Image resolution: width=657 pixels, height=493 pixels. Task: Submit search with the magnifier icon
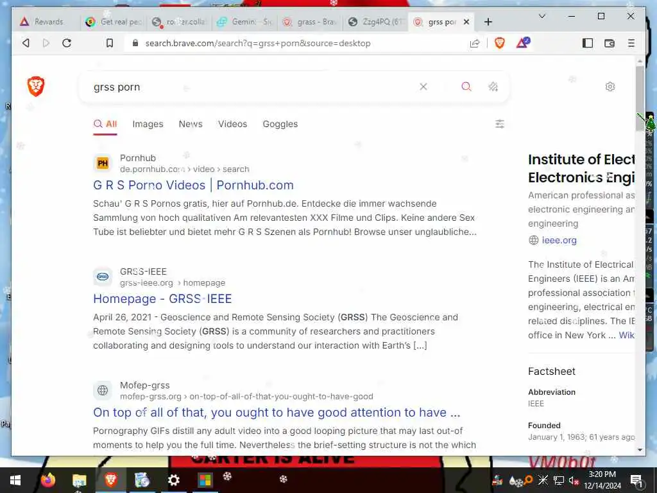pos(466,87)
